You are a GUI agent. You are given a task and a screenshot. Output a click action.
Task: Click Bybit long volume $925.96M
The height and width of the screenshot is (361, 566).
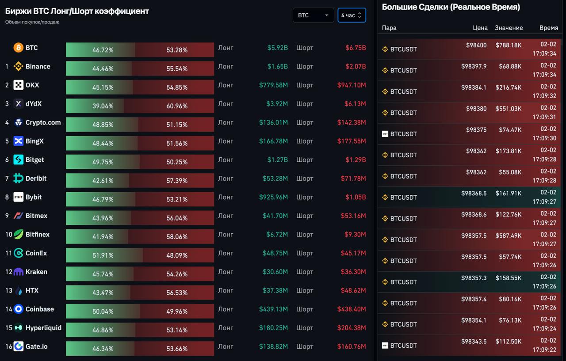tap(274, 197)
